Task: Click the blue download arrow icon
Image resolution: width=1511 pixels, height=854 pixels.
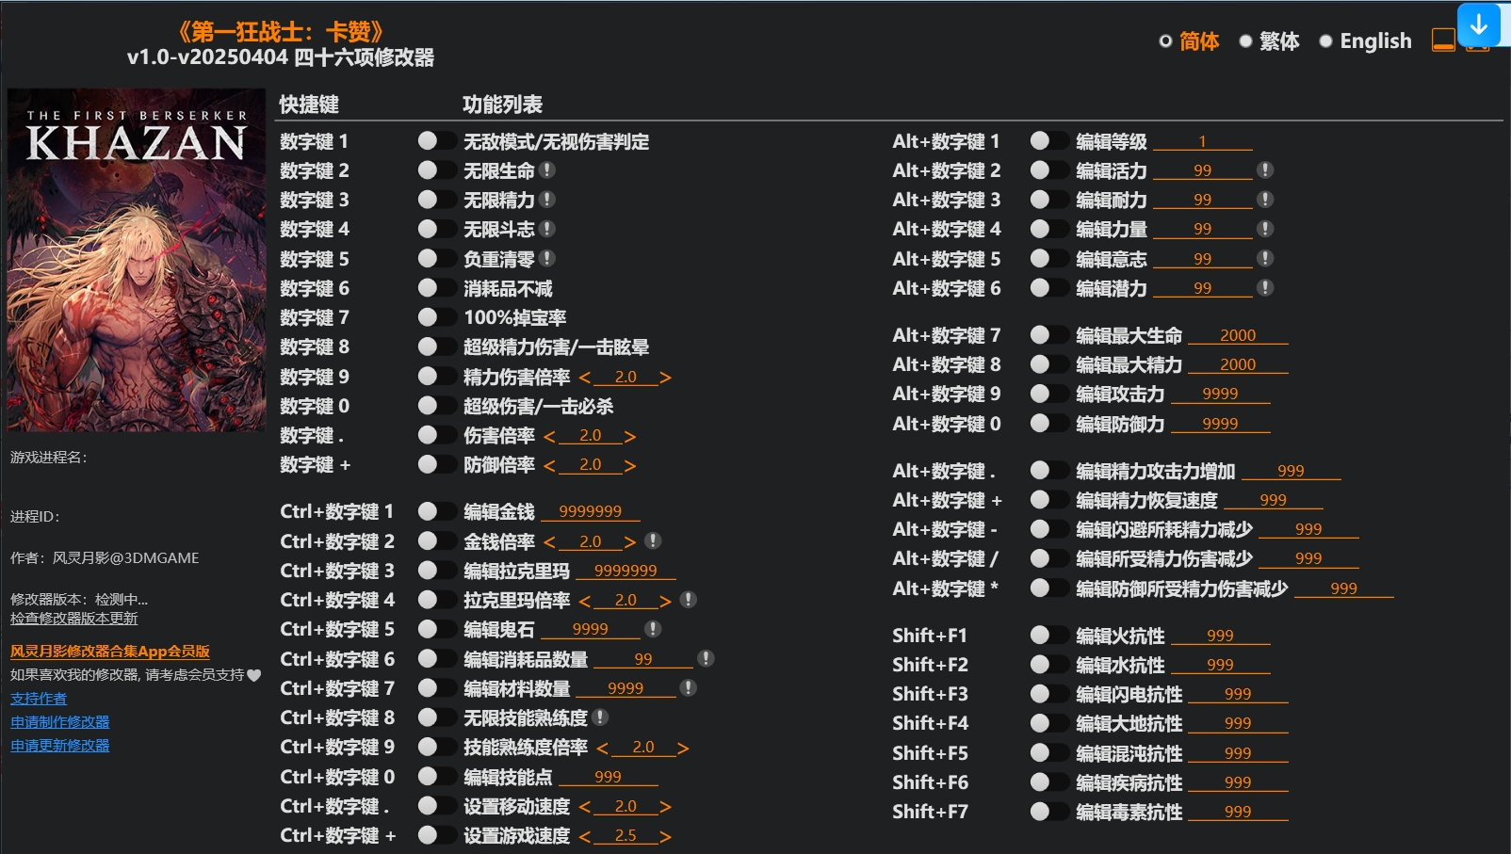Action: coord(1478,24)
